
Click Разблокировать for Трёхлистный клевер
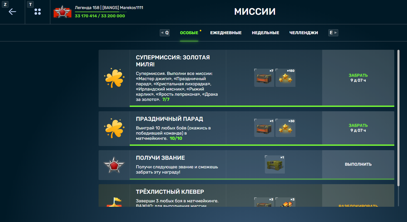[358, 206]
